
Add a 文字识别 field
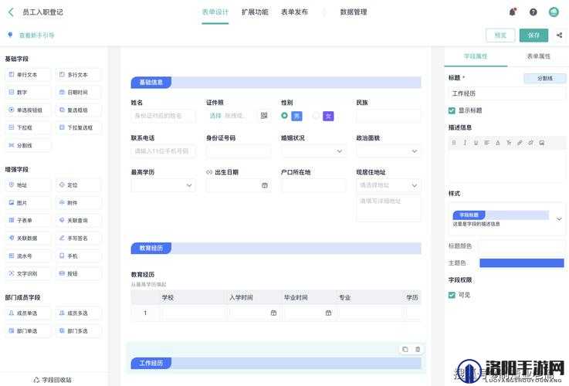(x=28, y=273)
